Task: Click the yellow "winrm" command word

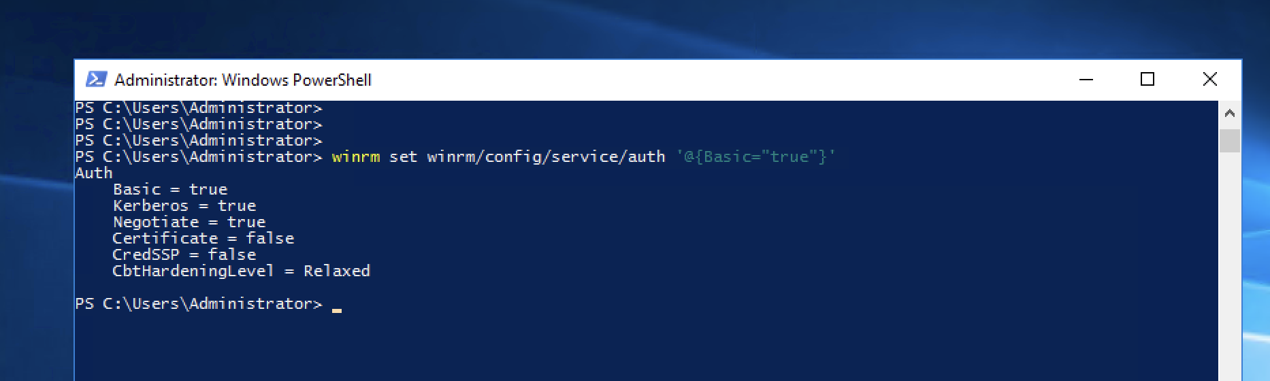Action: (x=355, y=157)
